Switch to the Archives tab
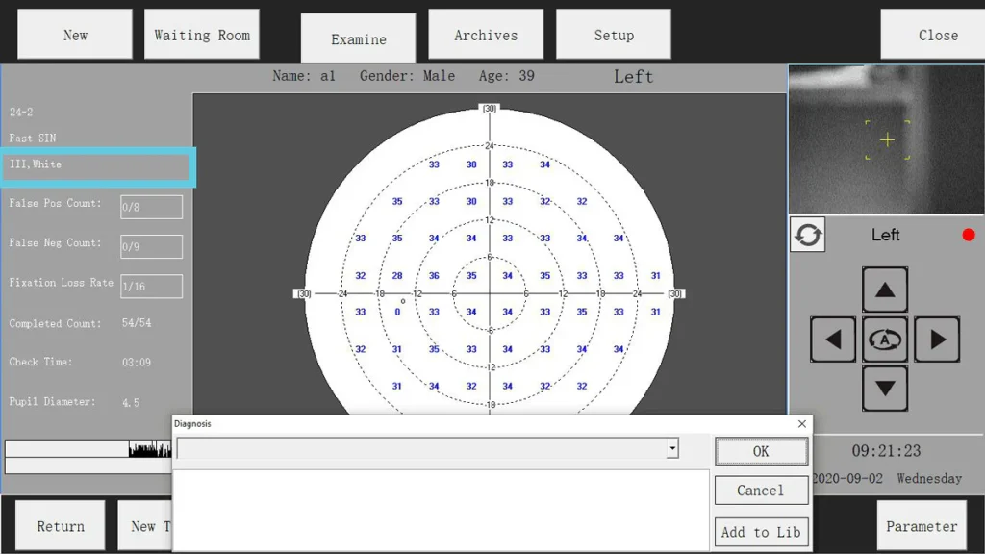 point(486,35)
